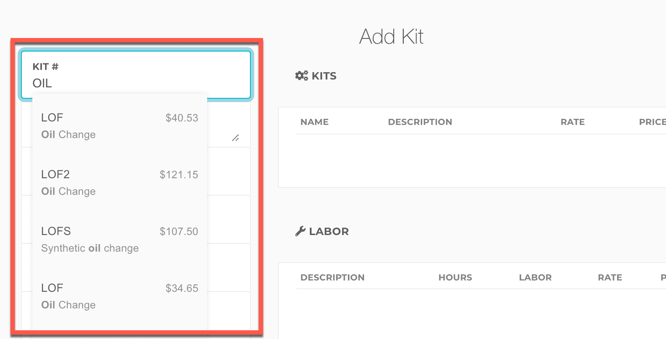Click the Add Kit page heading
Viewport: 666px width, 339px height.
pyautogui.click(x=391, y=37)
